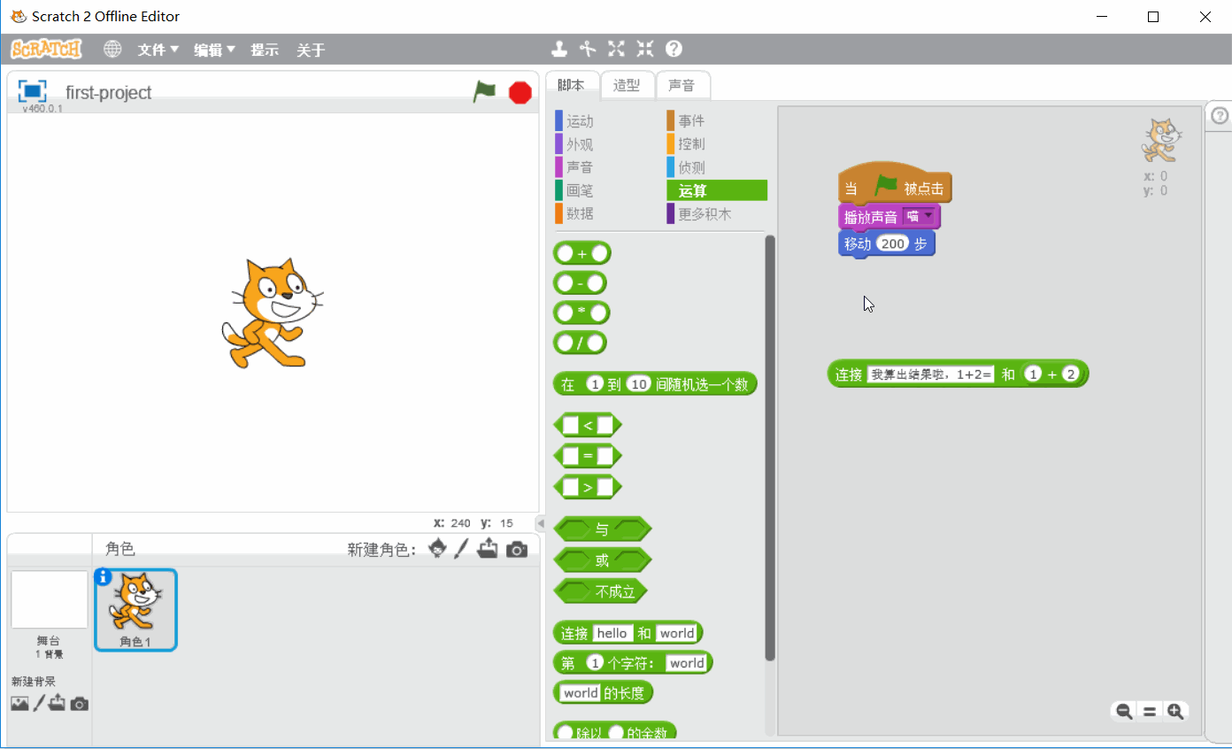Click the random number 随机选一个数 block

(x=655, y=384)
